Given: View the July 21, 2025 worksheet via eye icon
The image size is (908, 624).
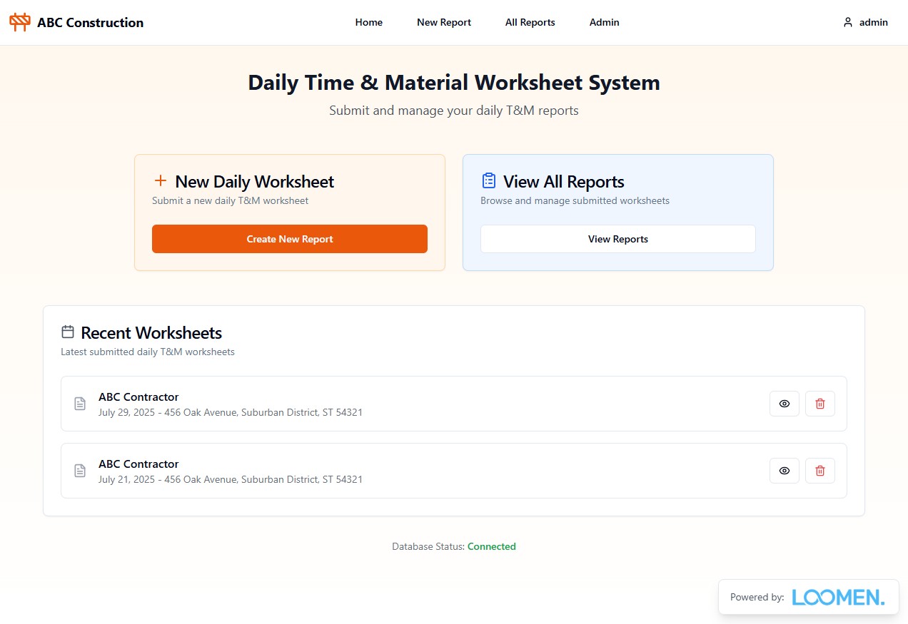Looking at the screenshot, I should coord(784,471).
